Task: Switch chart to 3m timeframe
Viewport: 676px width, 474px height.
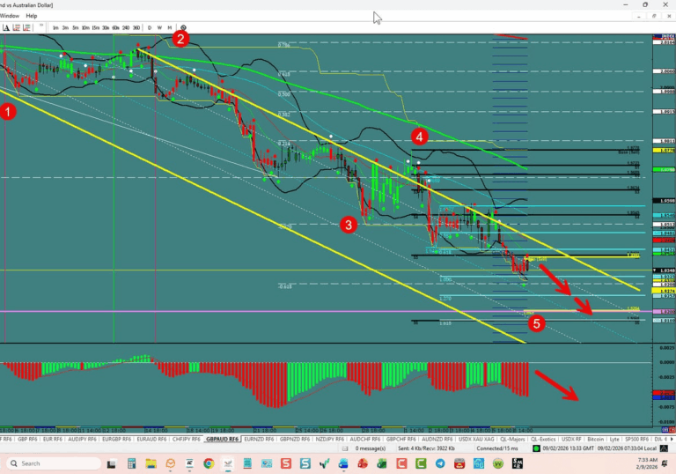Action: click(x=65, y=27)
